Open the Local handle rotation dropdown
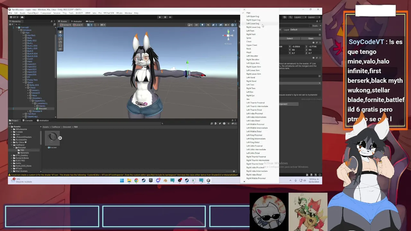 coord(77,25)
